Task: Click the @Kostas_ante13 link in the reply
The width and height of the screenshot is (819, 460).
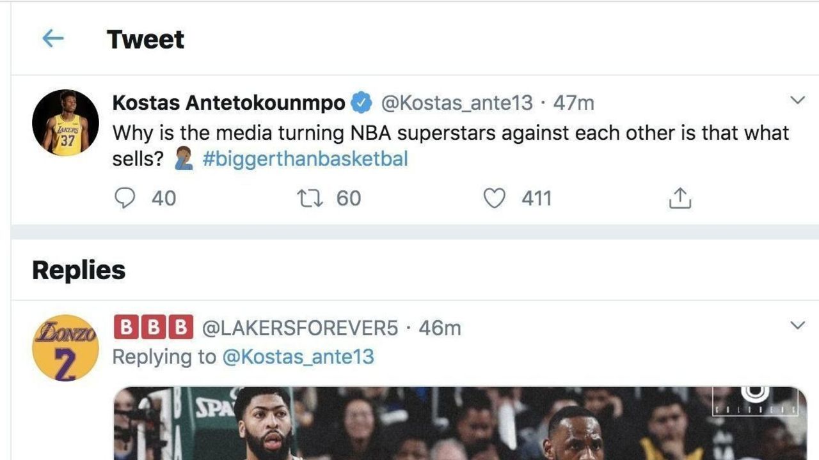Action: (x=298, y=356)
